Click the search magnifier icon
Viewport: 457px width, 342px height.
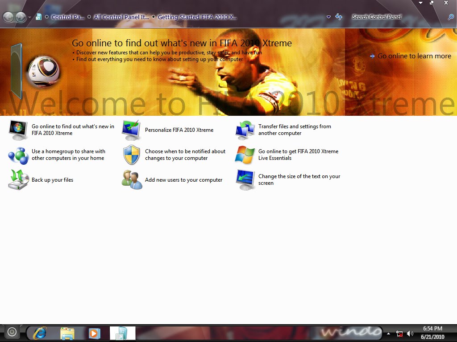coord(451,17)
